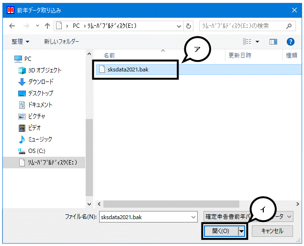This screenshot has width=304, height=246.
Task: Select ドキュメント folder
Action: pyautogui.click(x=35, y=105)
